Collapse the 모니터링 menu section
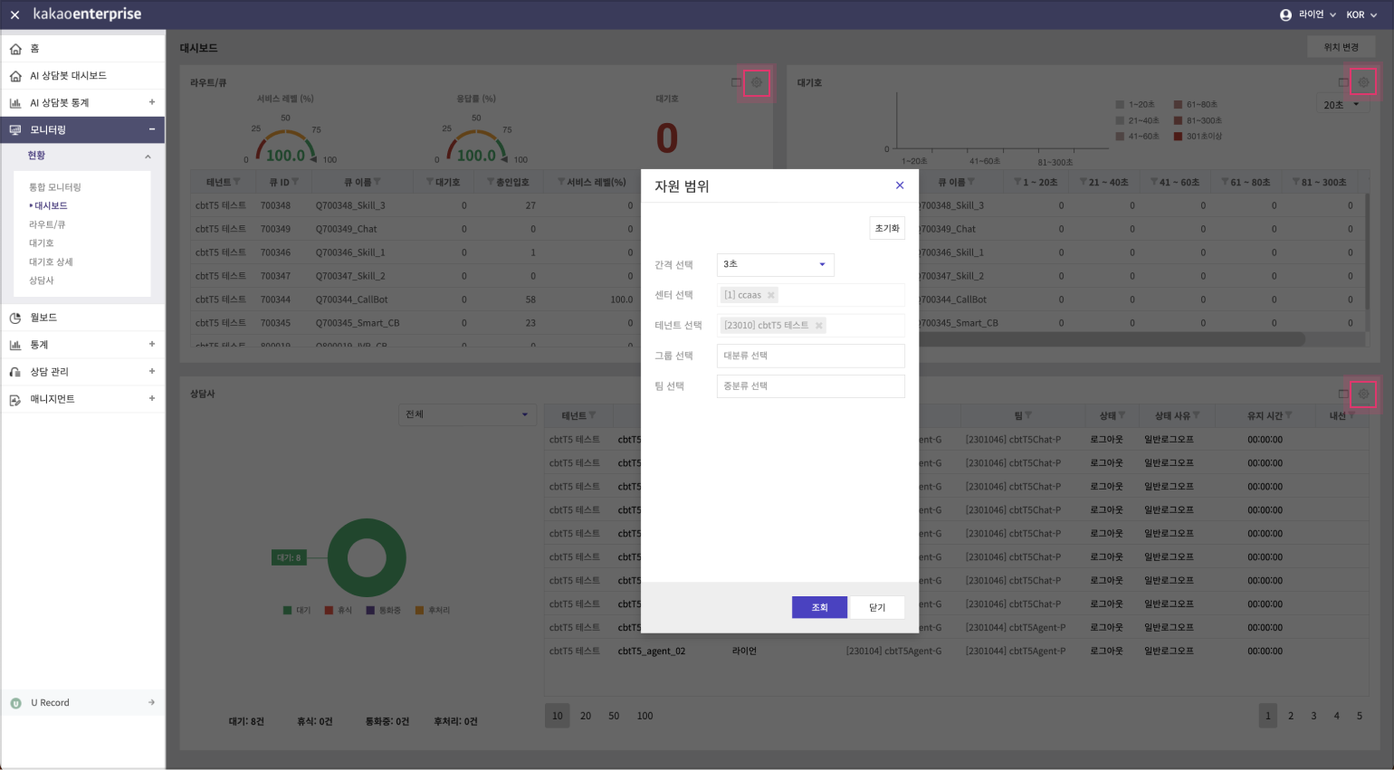The image size is (1394, 770). 152,129
